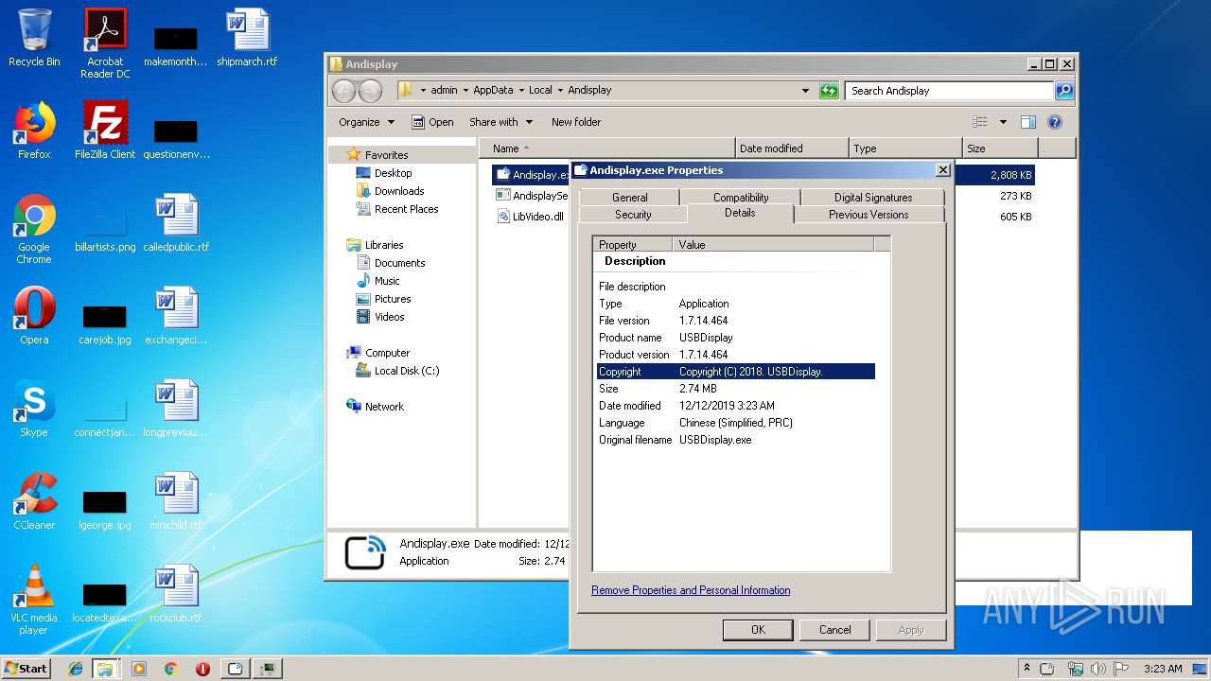Click the Internet Explorer taskbar icon
Screen dimensions: 1211x681
[76, 669]
